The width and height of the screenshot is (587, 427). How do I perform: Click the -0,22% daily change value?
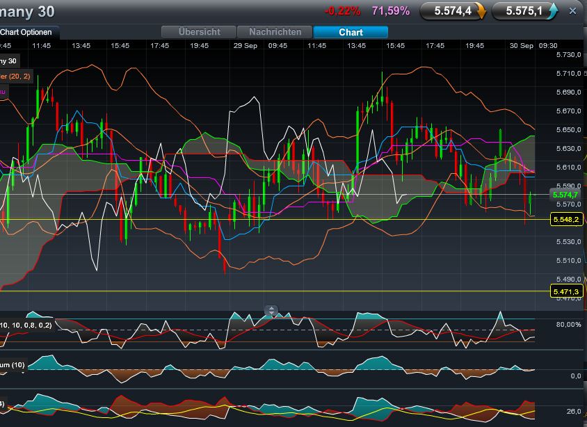[343, 10]
